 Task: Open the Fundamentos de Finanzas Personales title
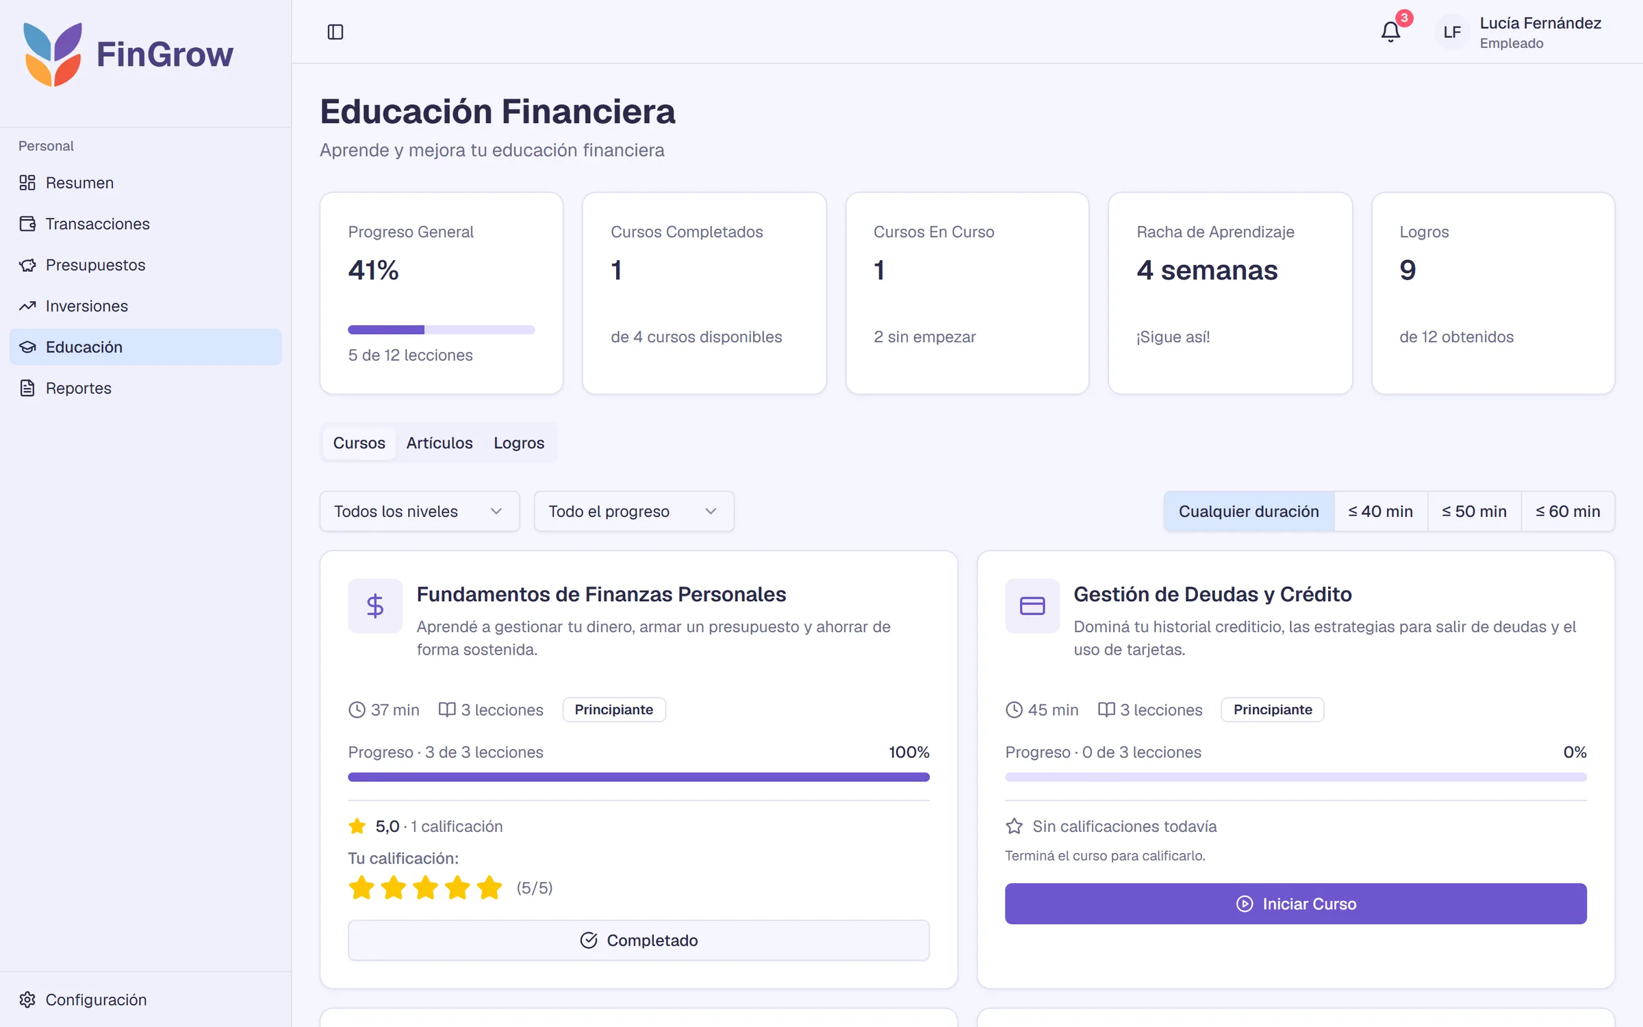(x=601, y=594)
